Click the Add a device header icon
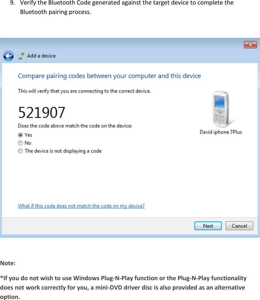This screenshot has width=260, height=300. tap(21, 56)
